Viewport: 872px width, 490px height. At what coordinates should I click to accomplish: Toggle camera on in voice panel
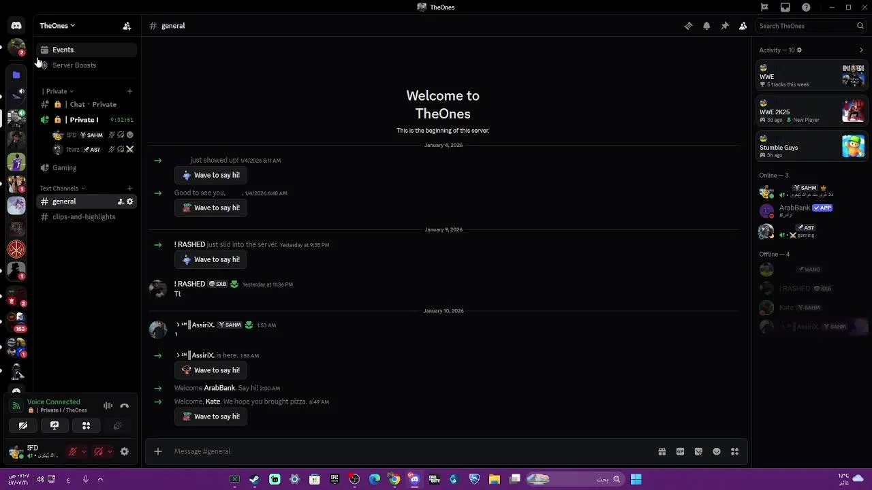click(x=23, y=426)
